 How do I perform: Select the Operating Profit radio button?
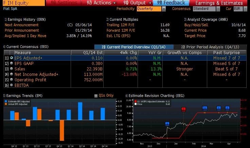pyautogui.click(x=12, y=80)
